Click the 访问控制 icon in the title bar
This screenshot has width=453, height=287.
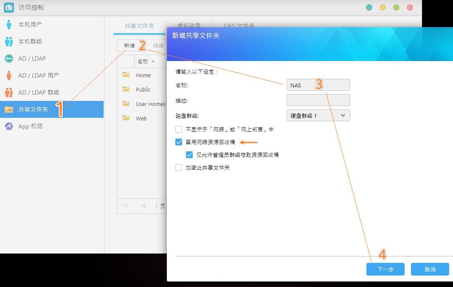click(10, 7)
